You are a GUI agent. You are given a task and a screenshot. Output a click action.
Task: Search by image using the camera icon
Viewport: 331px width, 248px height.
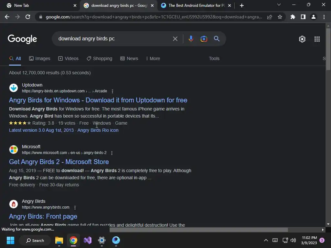204,39
